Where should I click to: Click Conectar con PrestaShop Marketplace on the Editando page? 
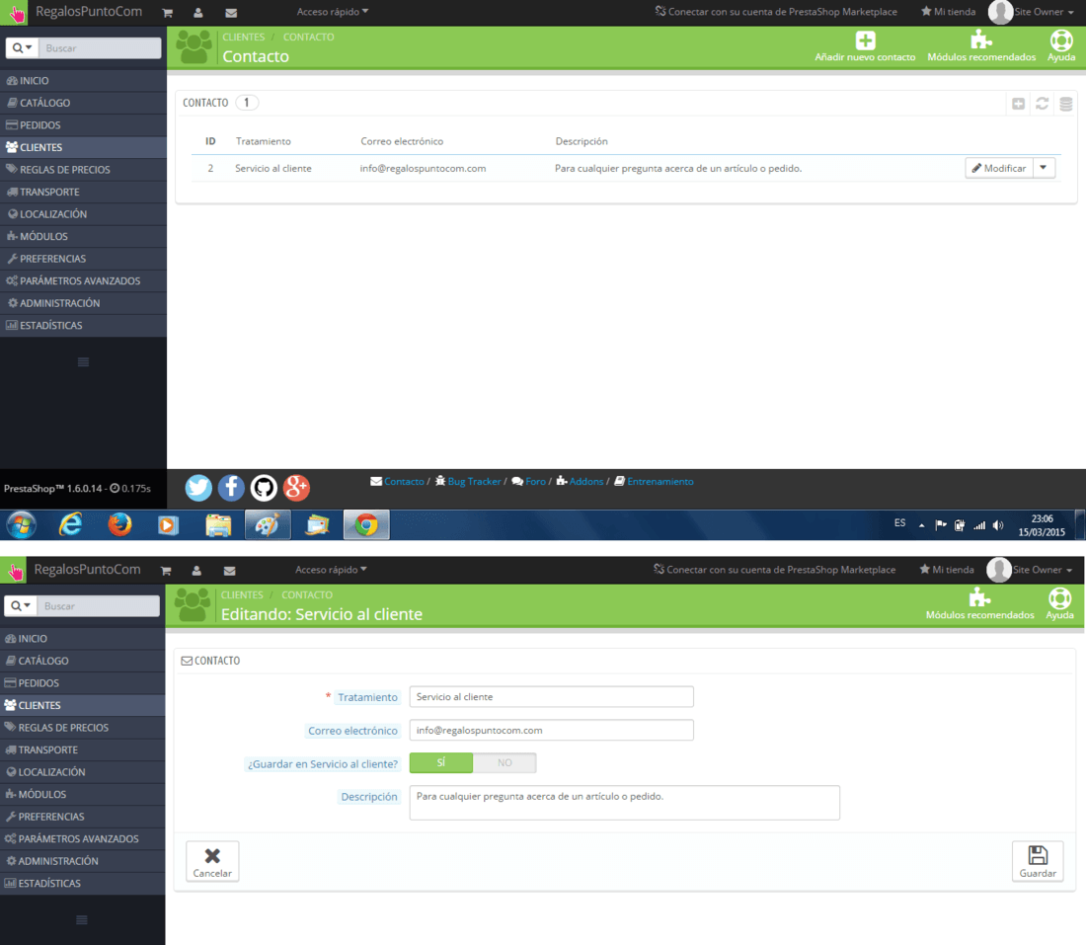click(774, 570)
